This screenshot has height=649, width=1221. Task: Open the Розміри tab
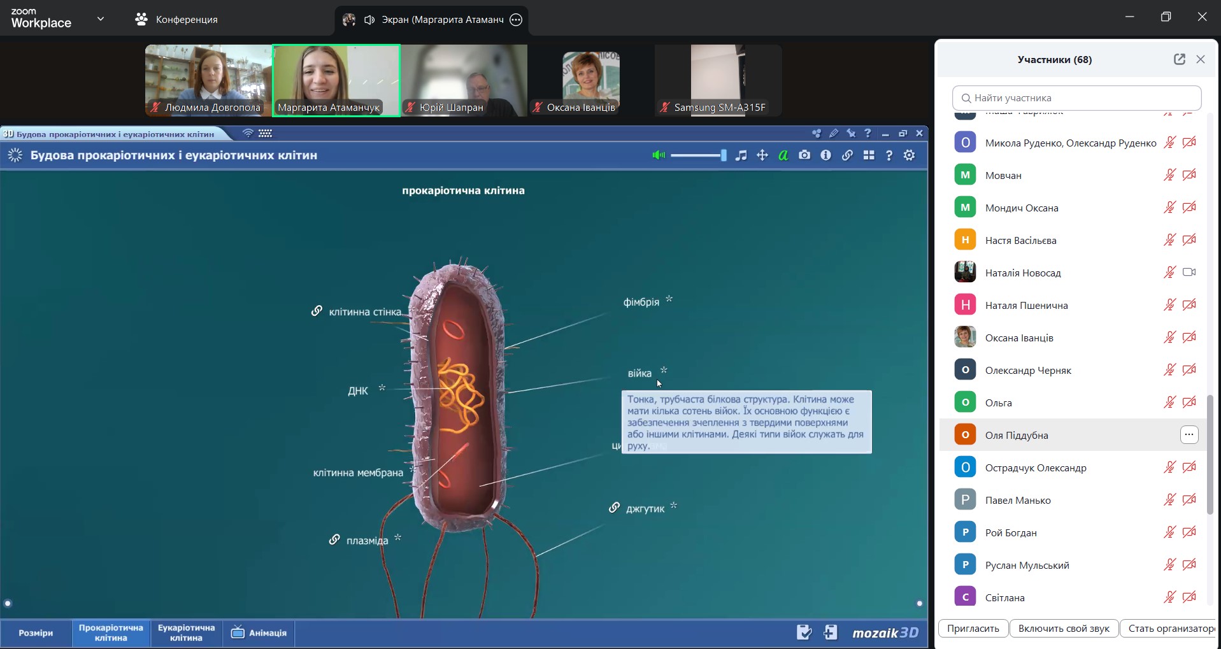[36, 632]
